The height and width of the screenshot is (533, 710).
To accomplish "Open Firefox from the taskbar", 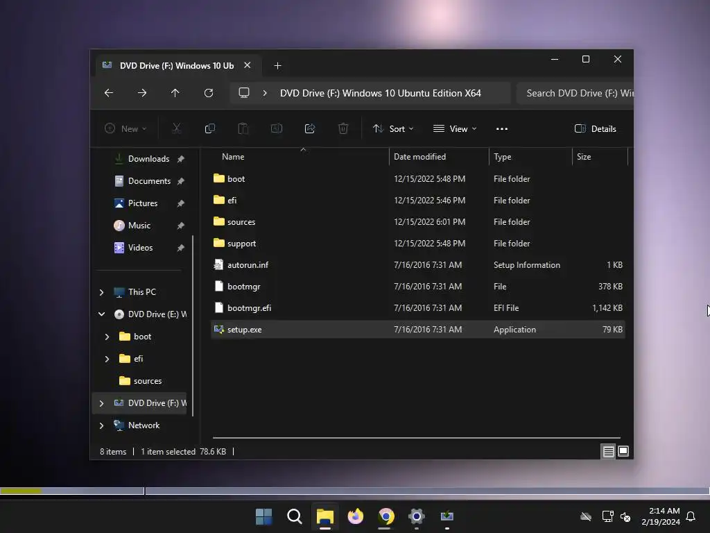I will 356,516.
